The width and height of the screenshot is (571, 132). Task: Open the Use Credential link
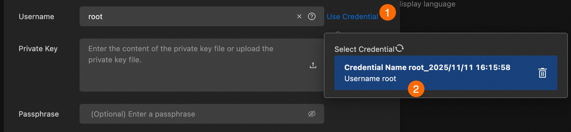click(352, 17)
